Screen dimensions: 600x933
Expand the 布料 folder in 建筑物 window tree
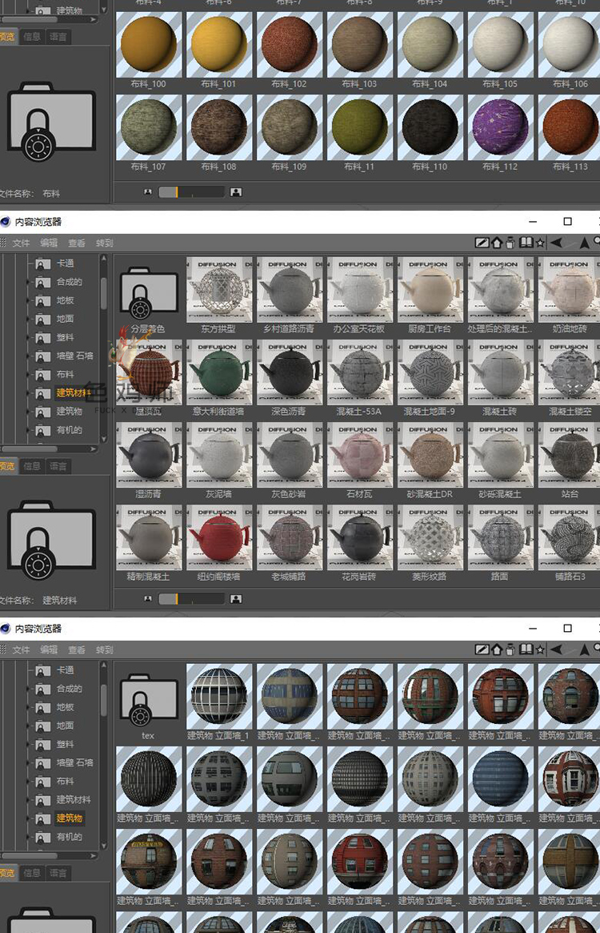click(x=28, y=782)
